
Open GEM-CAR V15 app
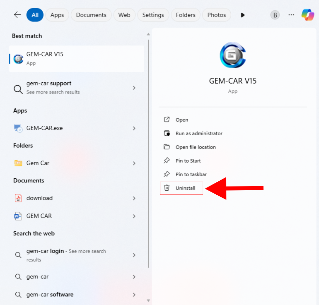pyautogui.click(x=182, y=120)
